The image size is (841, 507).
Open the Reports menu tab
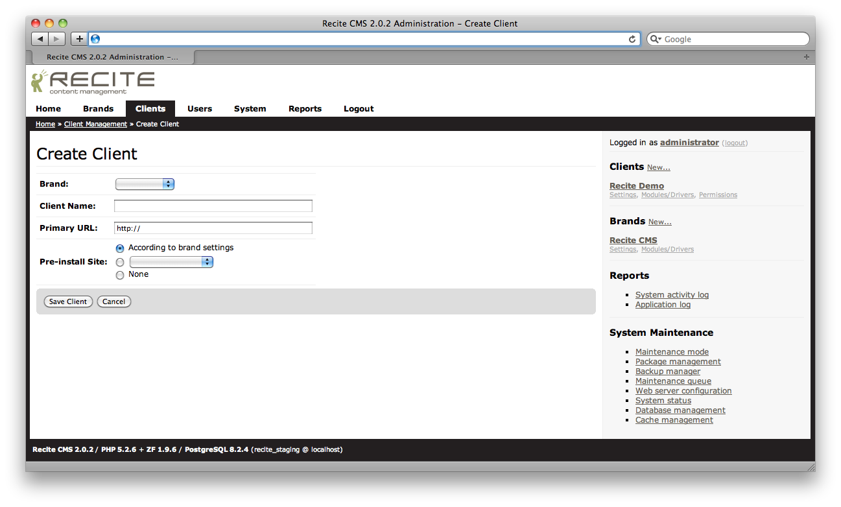(x=305, y=109)
